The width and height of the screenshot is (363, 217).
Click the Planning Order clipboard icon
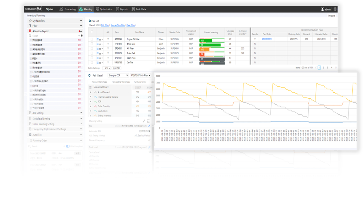31,140
